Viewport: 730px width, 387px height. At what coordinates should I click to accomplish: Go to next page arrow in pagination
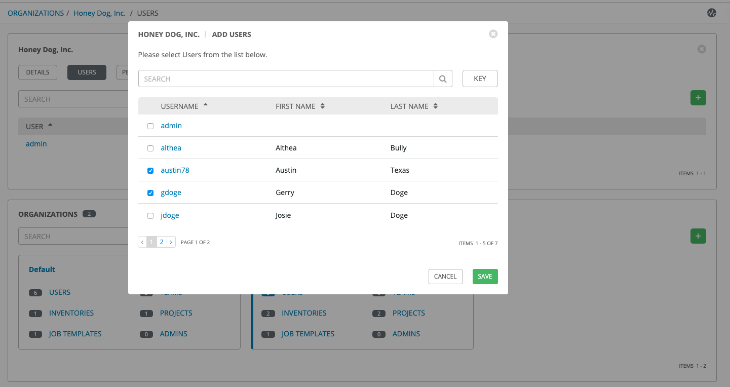click(x=171, y=242)
